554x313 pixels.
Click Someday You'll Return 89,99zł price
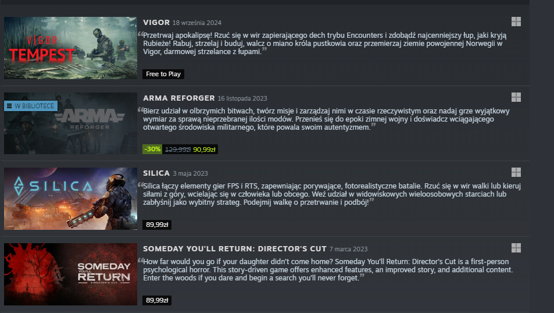(157, 300)
